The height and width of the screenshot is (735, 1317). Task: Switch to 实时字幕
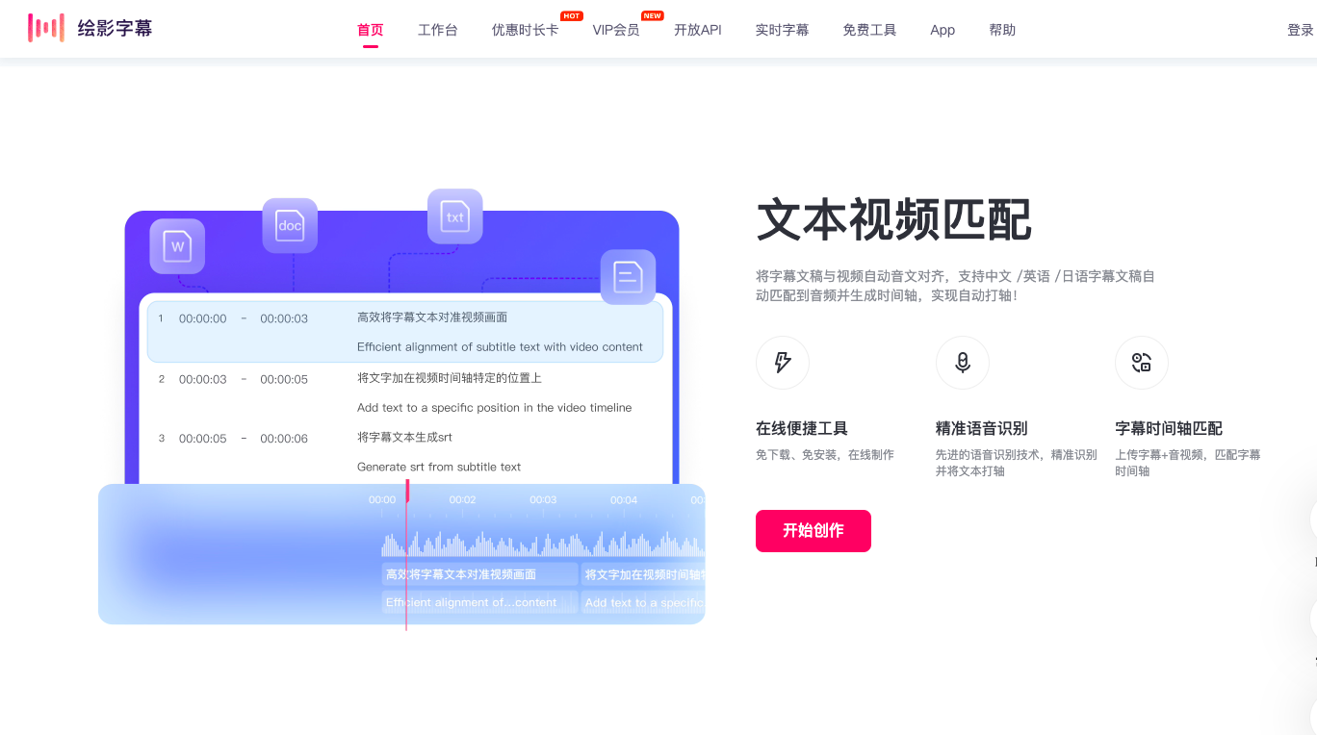782,29
